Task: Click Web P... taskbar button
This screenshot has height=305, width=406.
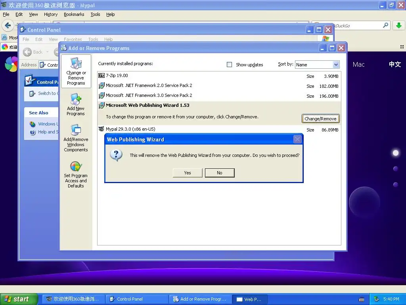Action: click(x=250, y=299)
